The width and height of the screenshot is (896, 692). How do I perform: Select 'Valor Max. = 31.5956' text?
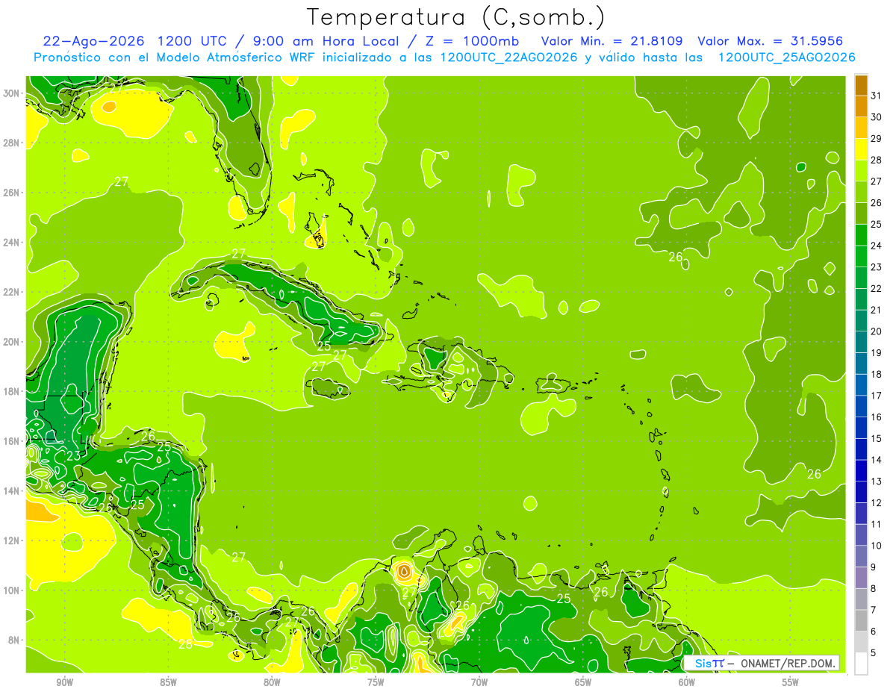point(771,41)
